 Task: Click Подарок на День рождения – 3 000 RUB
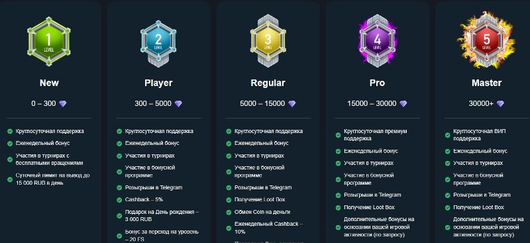tap(162, 216)
